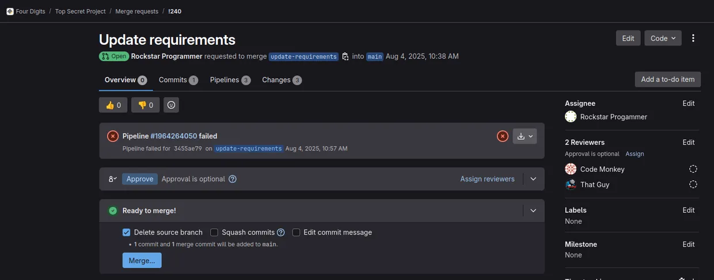Switch to the Changes tab
Screen dimensions: 714x280
(282, 80)
